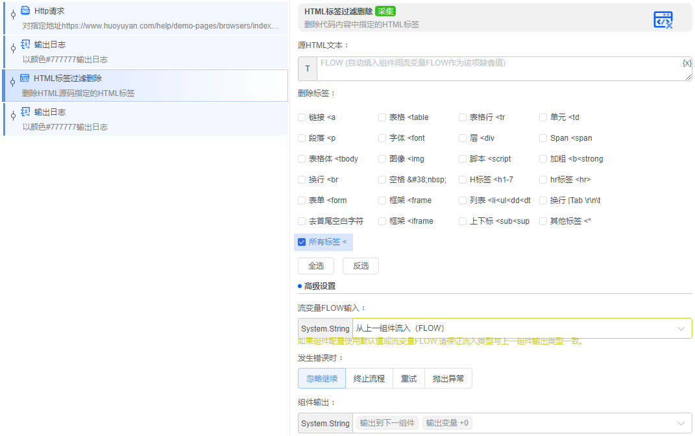The height and width of the screenshot is (436, 695).
Task: Click the HTML标签过滤删除 node icon in left panel
Action: [24, 77]
